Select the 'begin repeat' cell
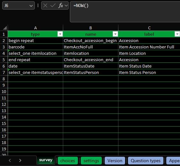Screen dimensions: 180x166 coord(35,40)
